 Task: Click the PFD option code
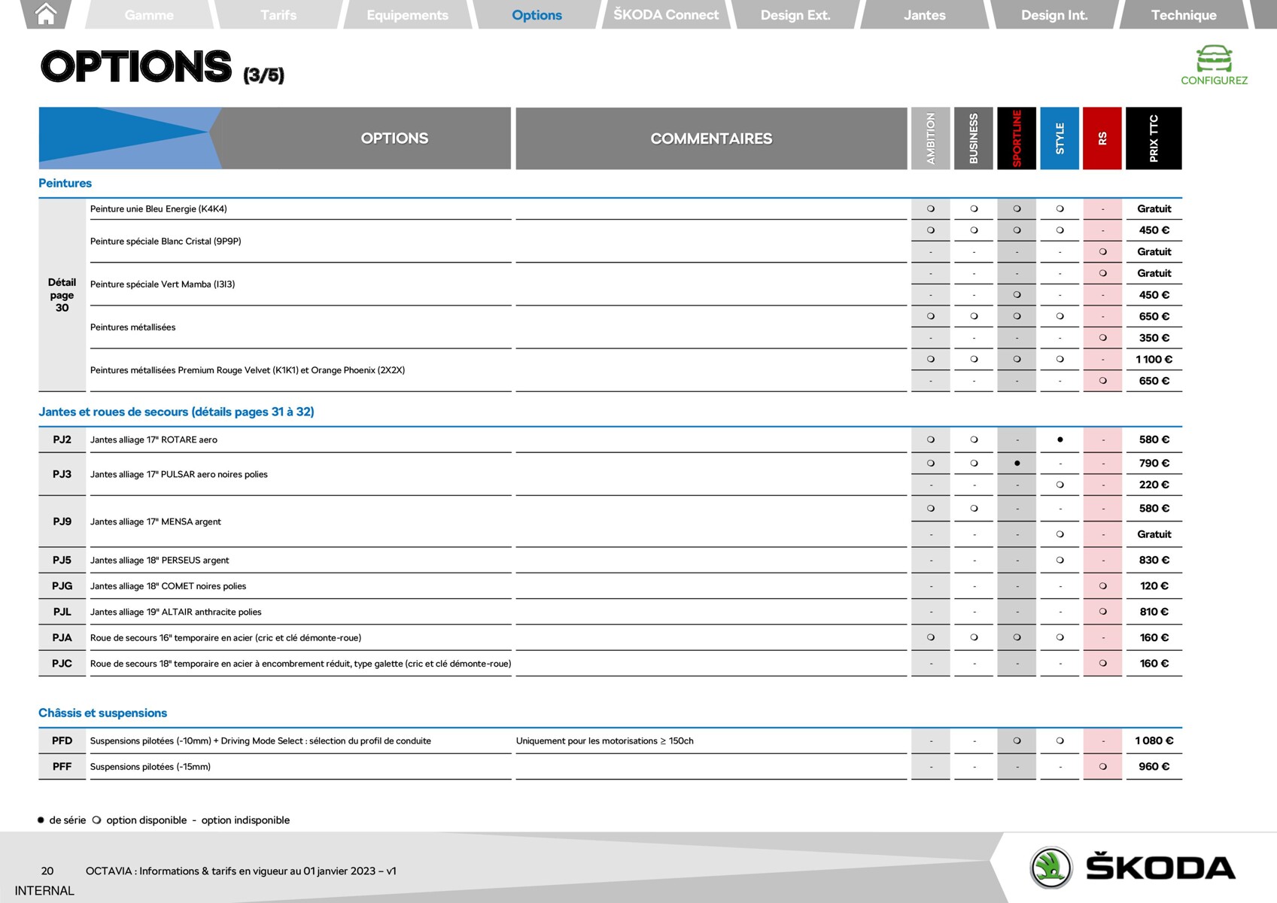pos(62,740)
